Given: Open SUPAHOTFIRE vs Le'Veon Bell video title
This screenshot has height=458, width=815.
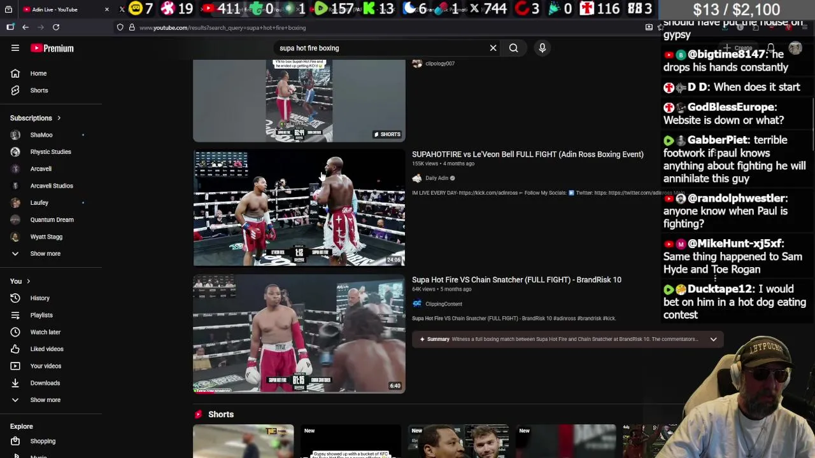Looking at the screenshot, I should coord(528,154).
